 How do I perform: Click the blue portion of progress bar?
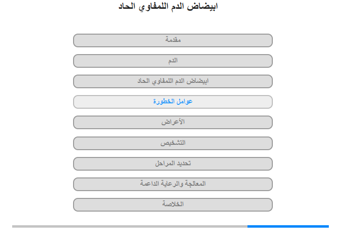point(288,226)
